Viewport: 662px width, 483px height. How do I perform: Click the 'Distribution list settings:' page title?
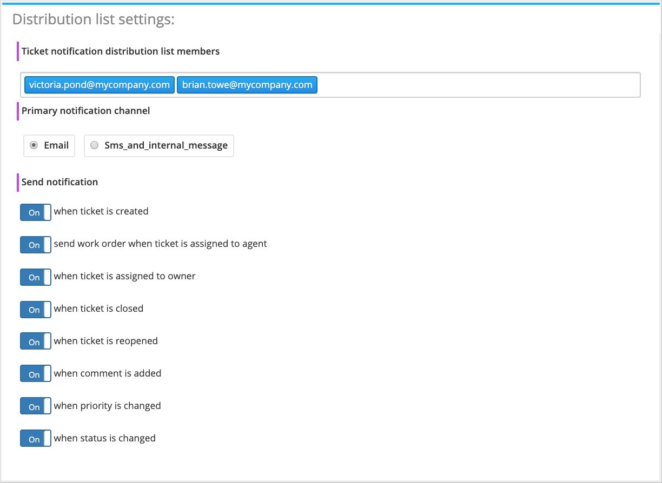click(x=94, y=19)
